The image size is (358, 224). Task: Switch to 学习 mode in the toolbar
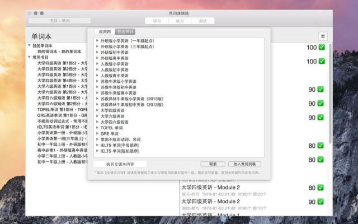tap(157, 21)
